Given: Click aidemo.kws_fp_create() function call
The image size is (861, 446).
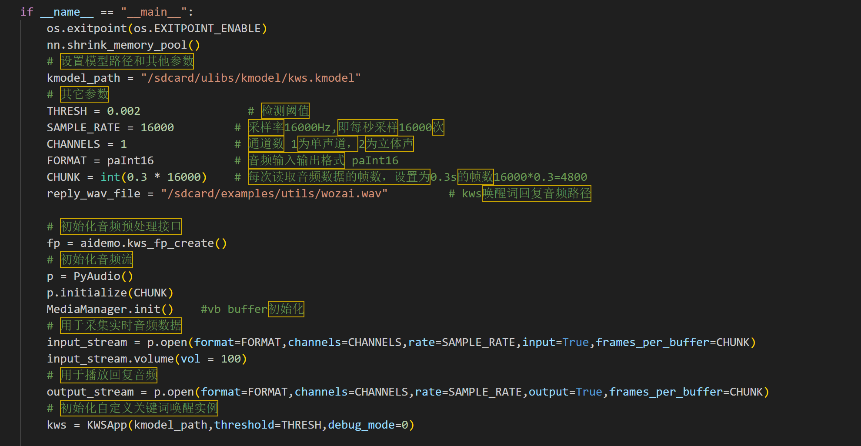Looking at the screenshot, I should coord(153,243).
